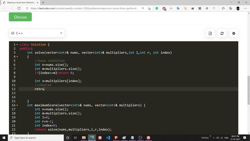The image size is (250, 141).
Task: Click the leetcode.com address bar URL
Action: point(84,8)
